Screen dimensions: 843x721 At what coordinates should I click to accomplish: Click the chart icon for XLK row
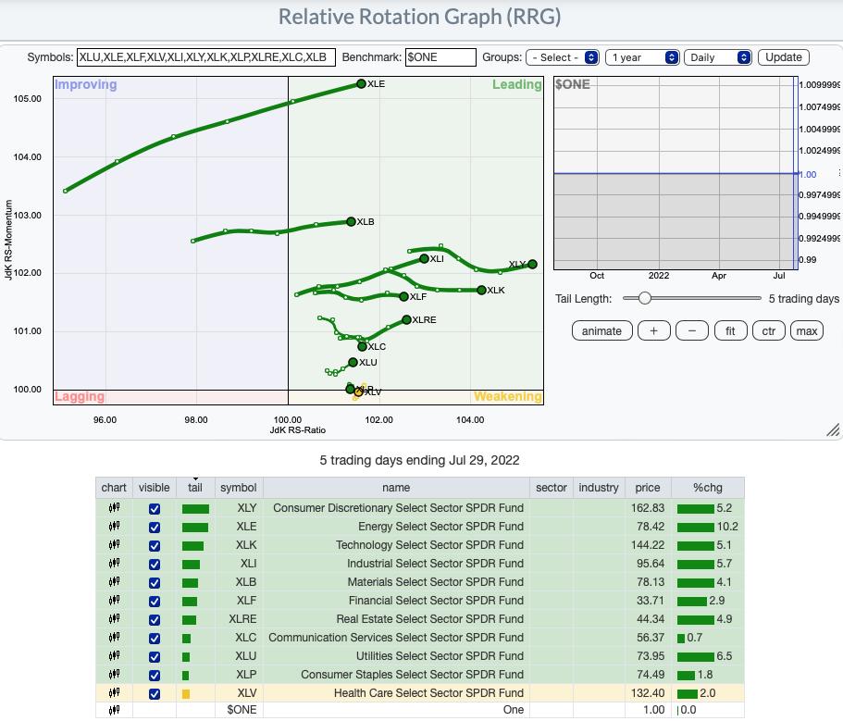coord(114,545)
